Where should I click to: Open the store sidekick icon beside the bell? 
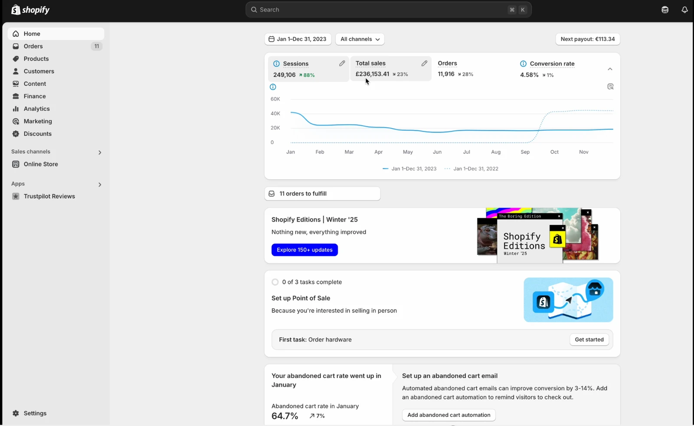coord(665,10)
